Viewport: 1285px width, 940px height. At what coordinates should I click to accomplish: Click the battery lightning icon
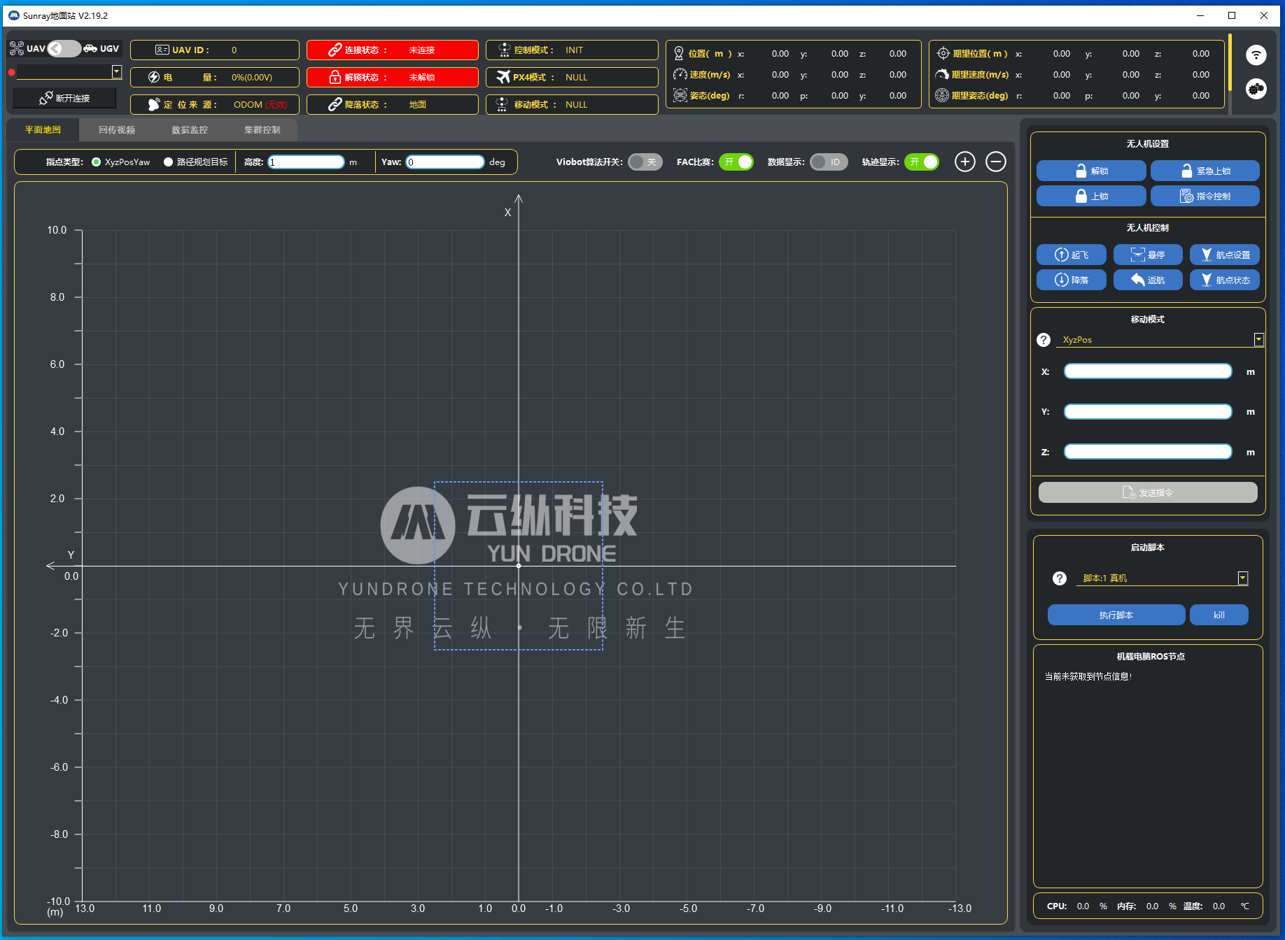click(154, 77)
